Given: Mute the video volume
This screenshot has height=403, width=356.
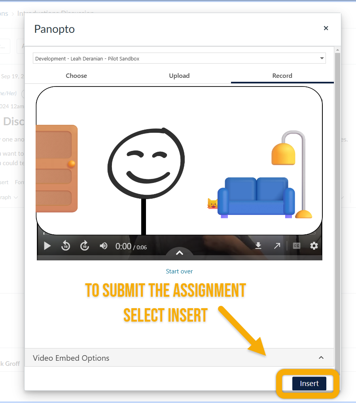Looking at the screenshot, I should click(103, 246).
